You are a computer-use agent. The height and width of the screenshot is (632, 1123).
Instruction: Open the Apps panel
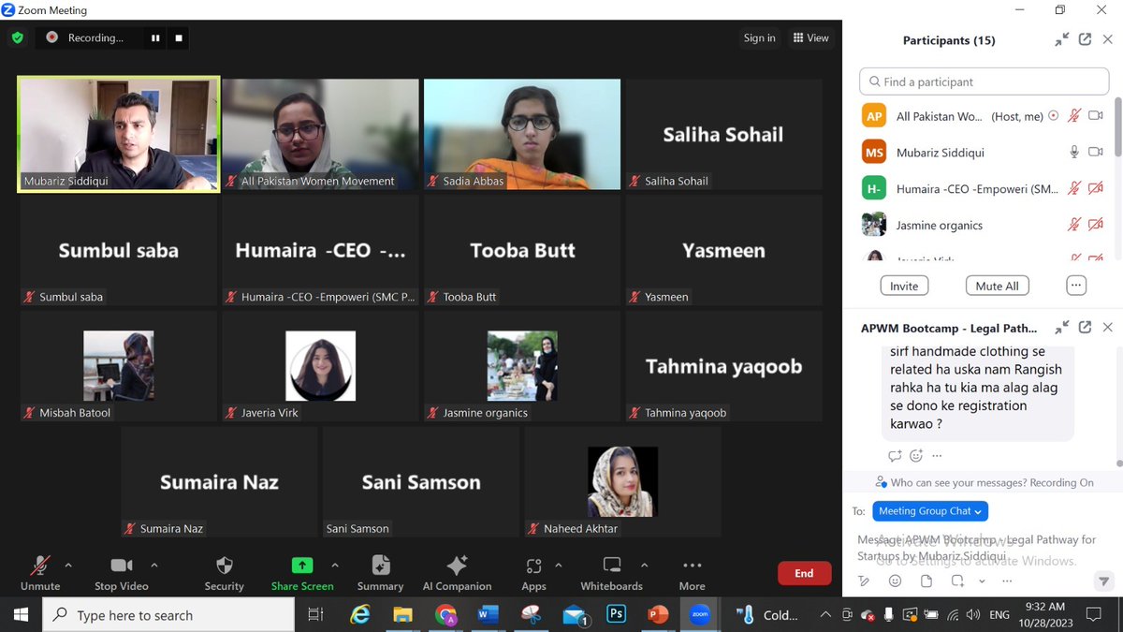click(x=533, y=566)
